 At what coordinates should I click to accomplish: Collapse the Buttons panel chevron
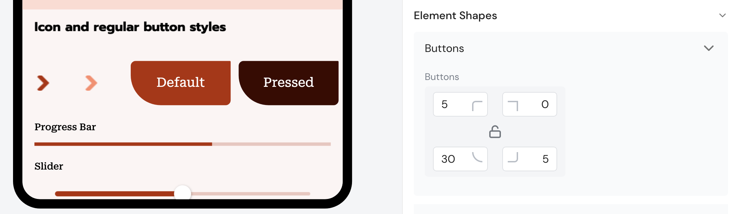tap(708, 48)
